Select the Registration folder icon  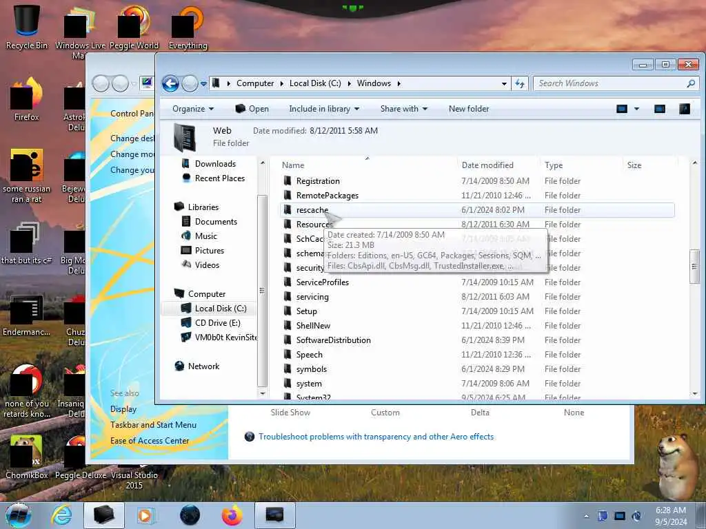click(x=288, y=181)
